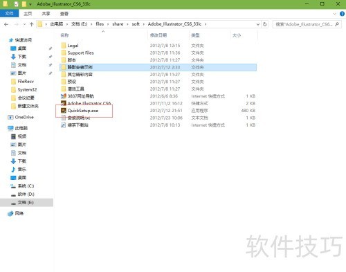Select 网络 in the navigation pane

pyautogui.click(x=19, y=213)
